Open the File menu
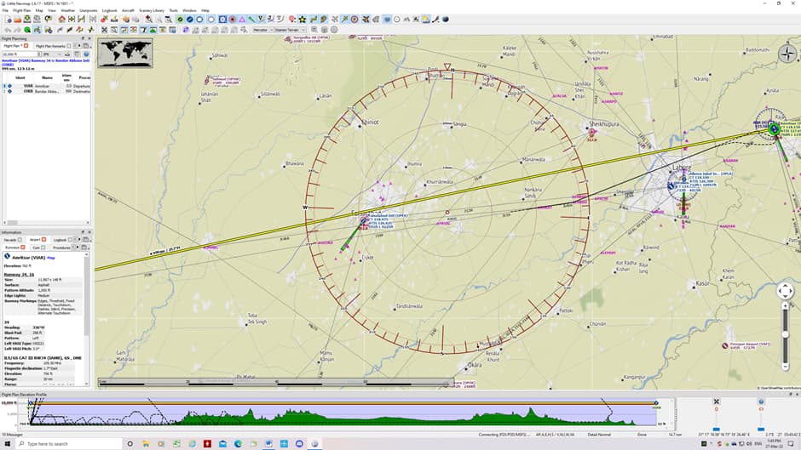801x450 pixels. tap(5, 10)
